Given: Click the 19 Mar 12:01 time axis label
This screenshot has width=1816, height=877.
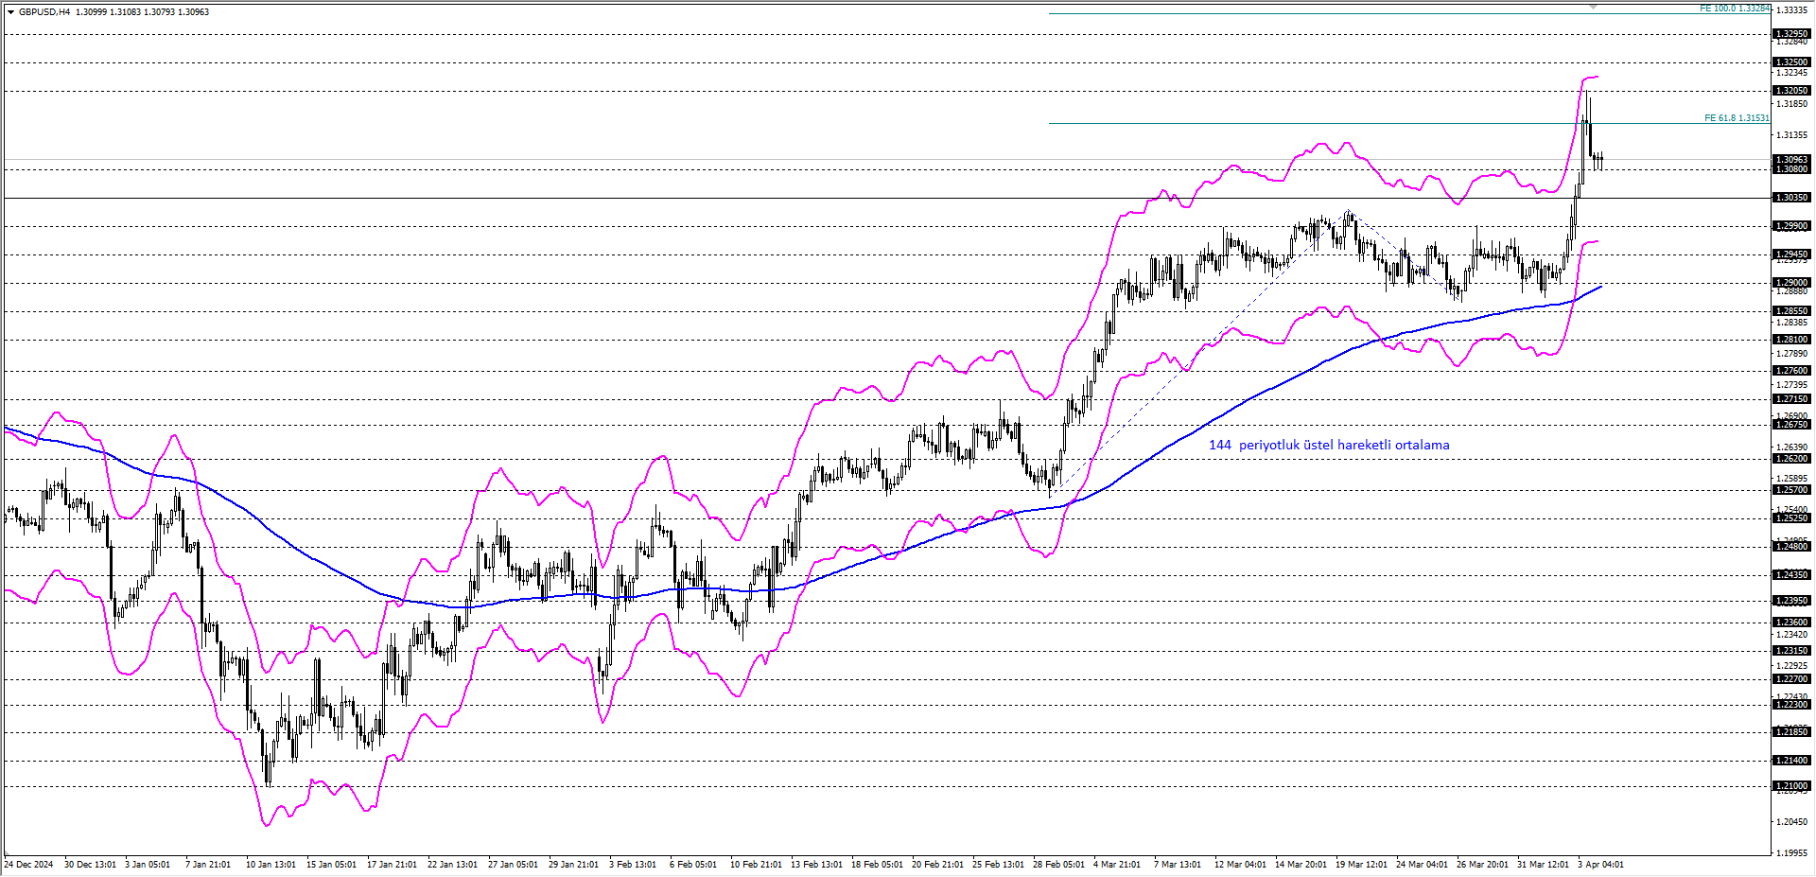Looking at the screenshot, I should click(1361, 865).
